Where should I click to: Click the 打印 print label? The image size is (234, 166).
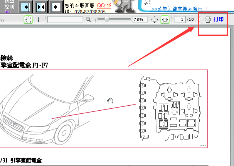(218, 19)
